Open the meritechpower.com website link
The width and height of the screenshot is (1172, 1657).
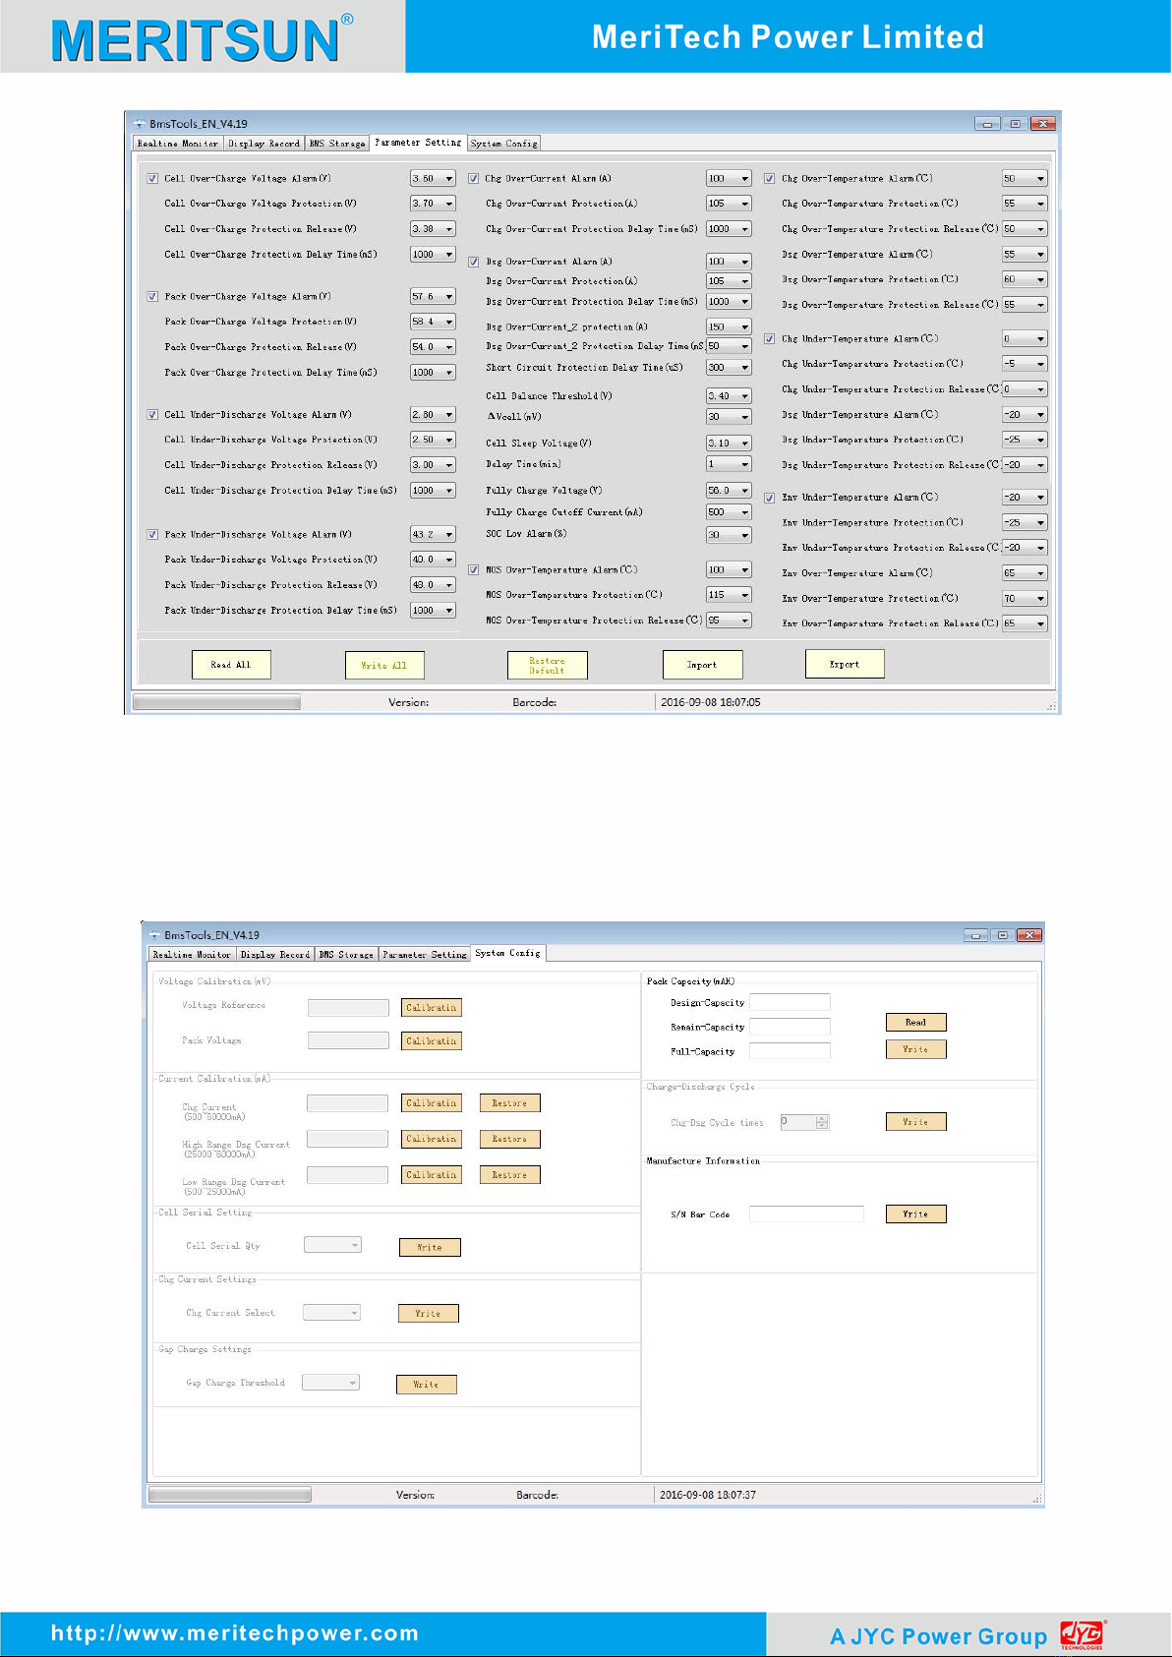click(x=235, y=1633)
